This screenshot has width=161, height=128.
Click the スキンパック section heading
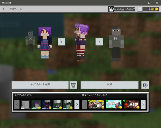click(95, 95)
